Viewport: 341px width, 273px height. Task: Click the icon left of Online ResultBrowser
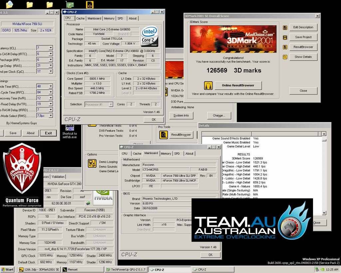click(208, 86)
